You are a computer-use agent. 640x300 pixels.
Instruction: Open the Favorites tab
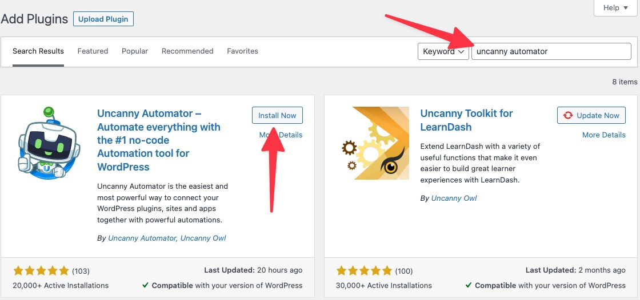[x=242, y=51]
